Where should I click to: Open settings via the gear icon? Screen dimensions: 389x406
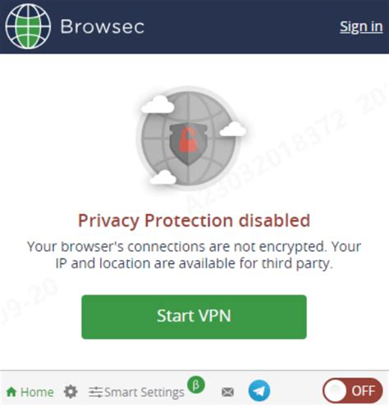[71, 392]
